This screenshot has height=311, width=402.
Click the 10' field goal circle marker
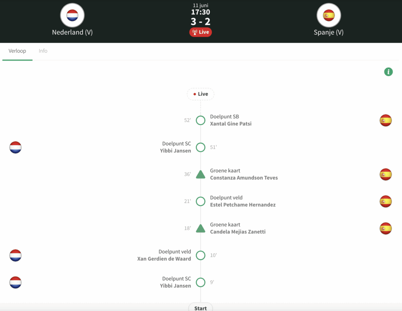(x=201, y=255)
